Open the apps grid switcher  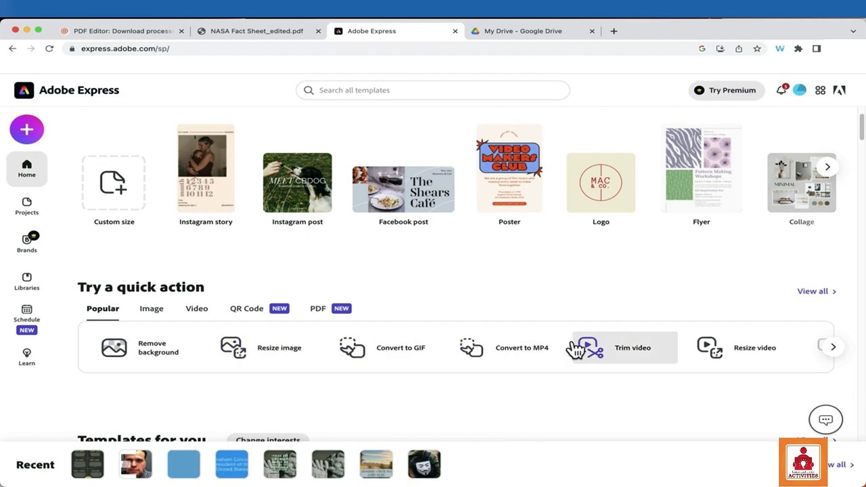820,90
